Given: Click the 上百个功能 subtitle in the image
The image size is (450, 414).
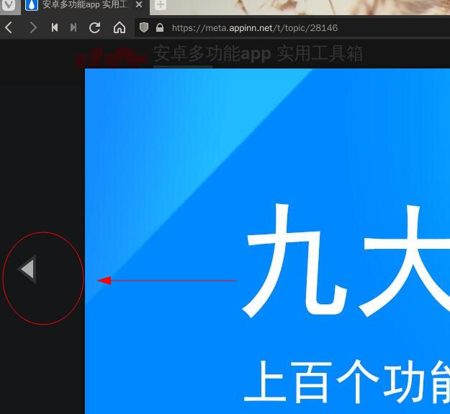Looking at the screenshot, I should coord(346,381).
